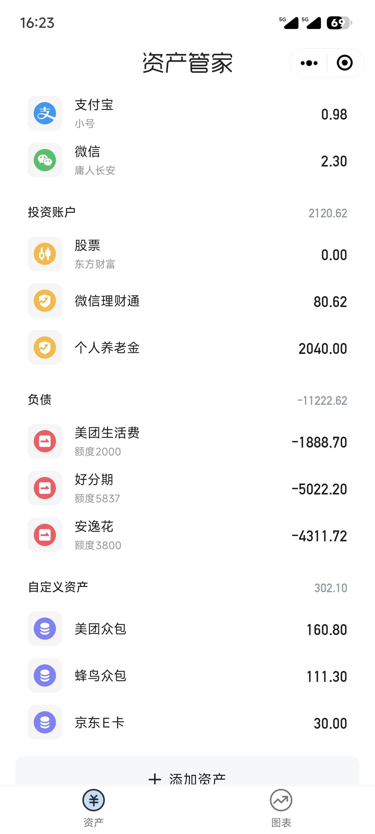Tap the Alipay (支付宝) account icon
The height and width of the screenshot is (834, 375).
[x=45, y=113]
